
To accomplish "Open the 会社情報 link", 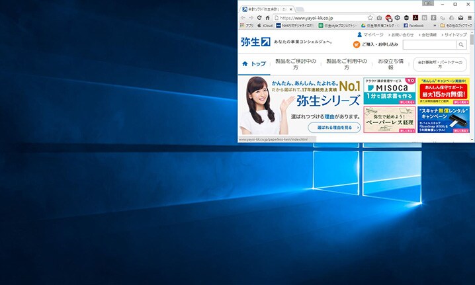I will 427,35.
